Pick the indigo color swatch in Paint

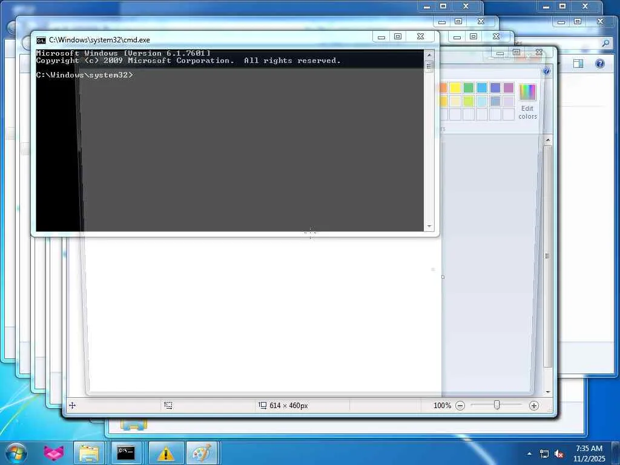coord(495,88)
